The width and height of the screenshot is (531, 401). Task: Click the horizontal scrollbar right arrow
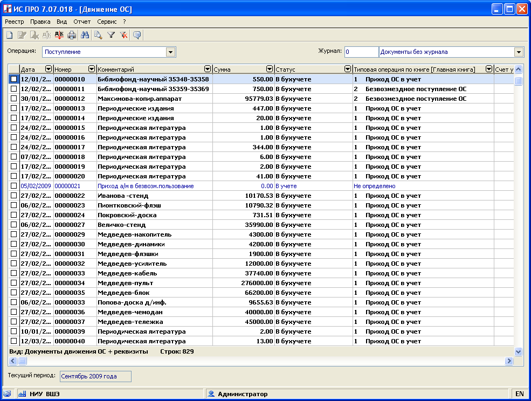508,361
